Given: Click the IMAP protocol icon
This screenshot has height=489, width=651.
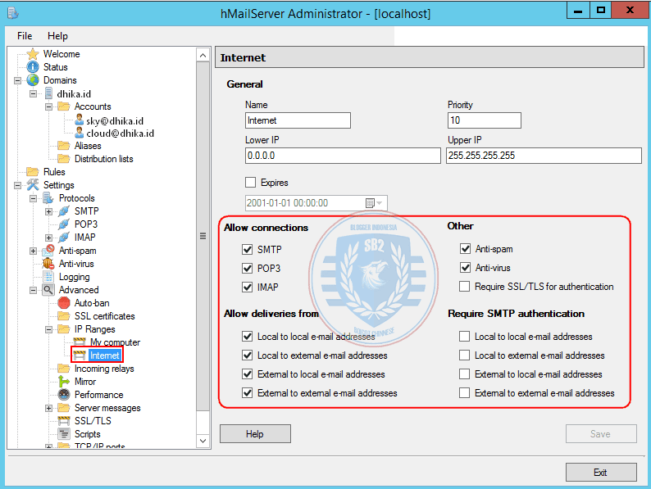Looking at the screenshot, I should tap(63, 238).
